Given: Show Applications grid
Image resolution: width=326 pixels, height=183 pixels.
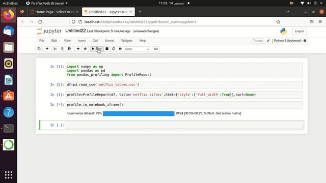Looking at the screenshot, I should pyautogui.click(x=9, y=175).
